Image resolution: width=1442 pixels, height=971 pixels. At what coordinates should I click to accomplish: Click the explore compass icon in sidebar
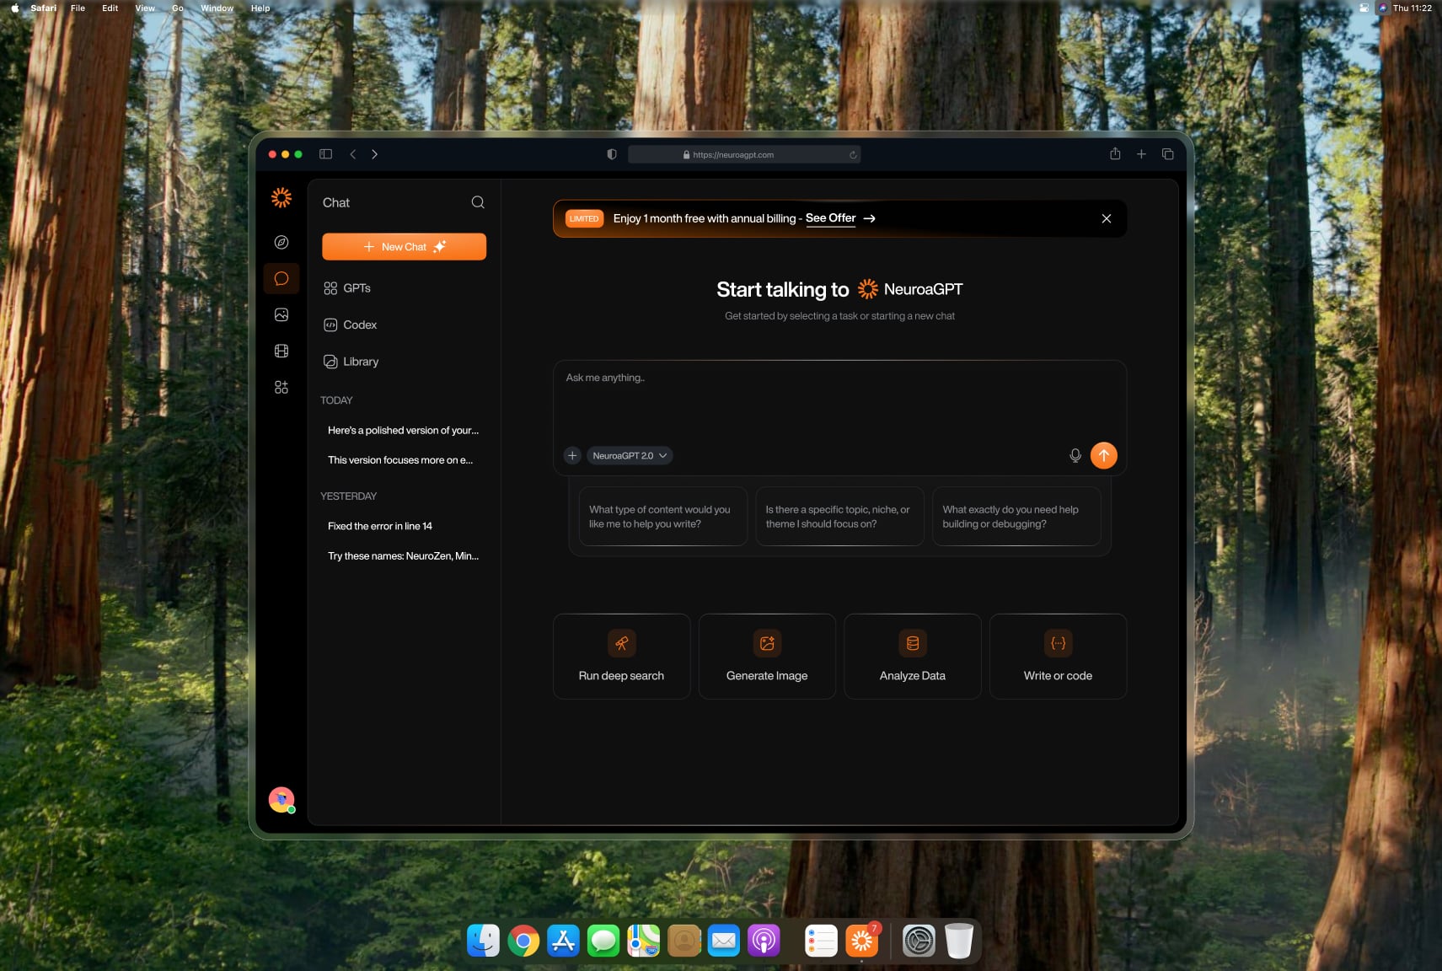(x=281, y=243)
